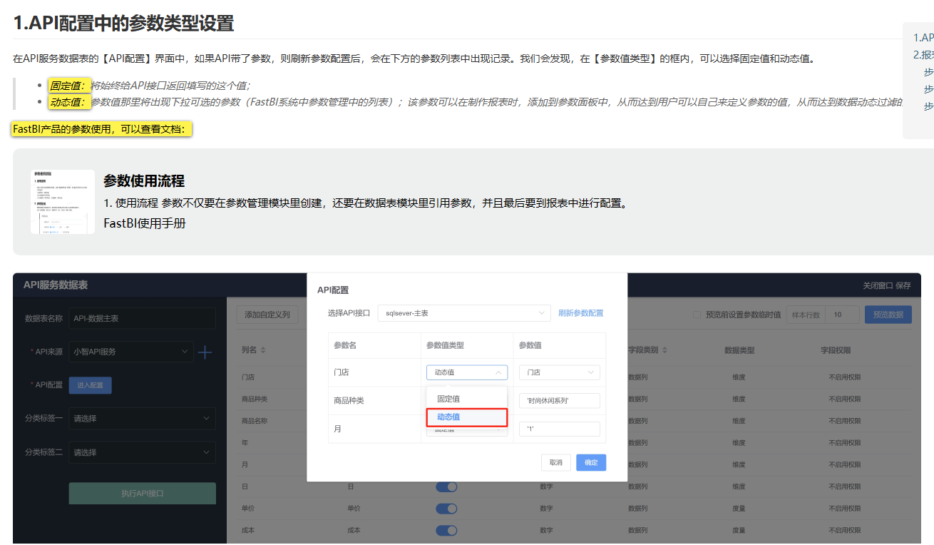Screen dimensions: 934x545
Task: Click the 1.AP entry in right outline
Action: click(923, 38)
